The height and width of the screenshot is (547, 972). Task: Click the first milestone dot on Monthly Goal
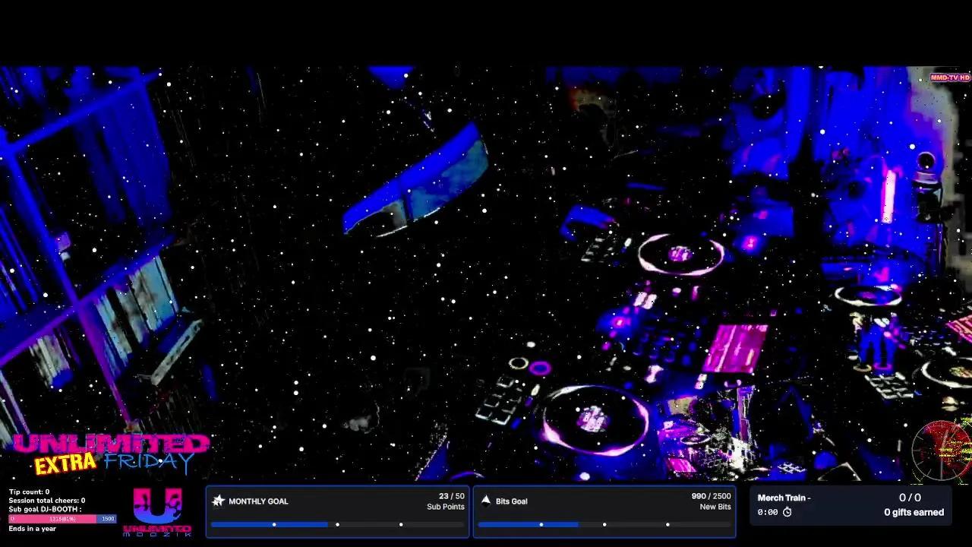(x=274, y=524)
